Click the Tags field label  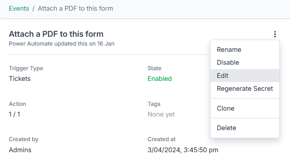[x=154, y=104]
